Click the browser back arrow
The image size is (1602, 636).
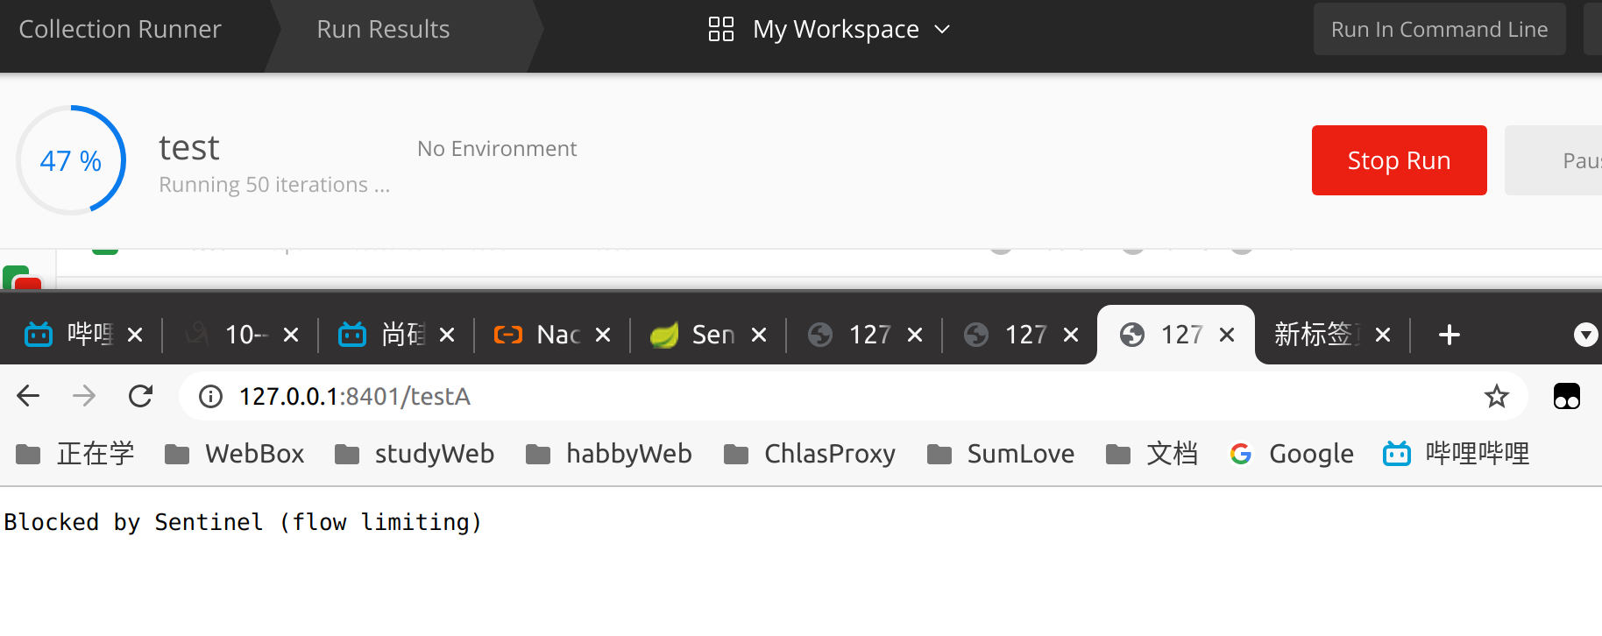(x=28, y=396)
